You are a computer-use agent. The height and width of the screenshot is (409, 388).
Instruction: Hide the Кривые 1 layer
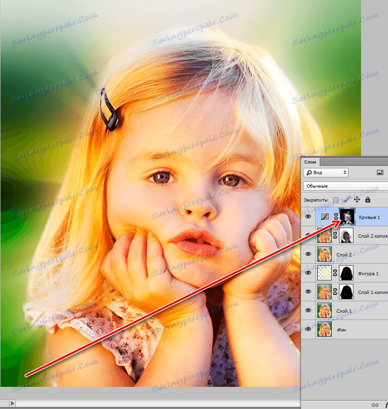308,217
